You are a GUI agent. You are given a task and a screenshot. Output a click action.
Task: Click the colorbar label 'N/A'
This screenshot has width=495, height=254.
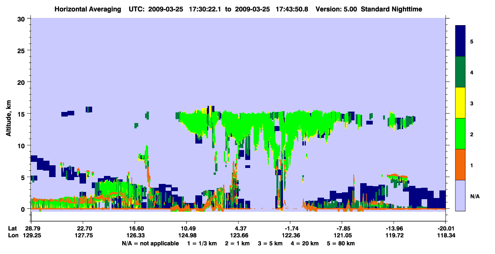point(474,196)
